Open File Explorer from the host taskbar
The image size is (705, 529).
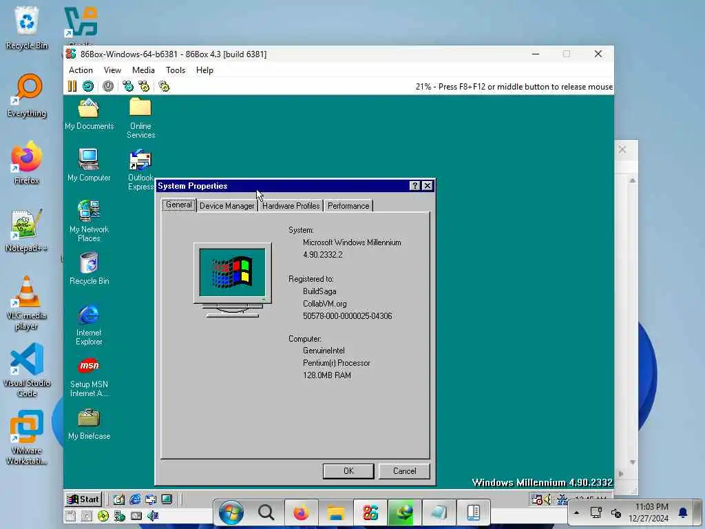click(x=335, y=512)
